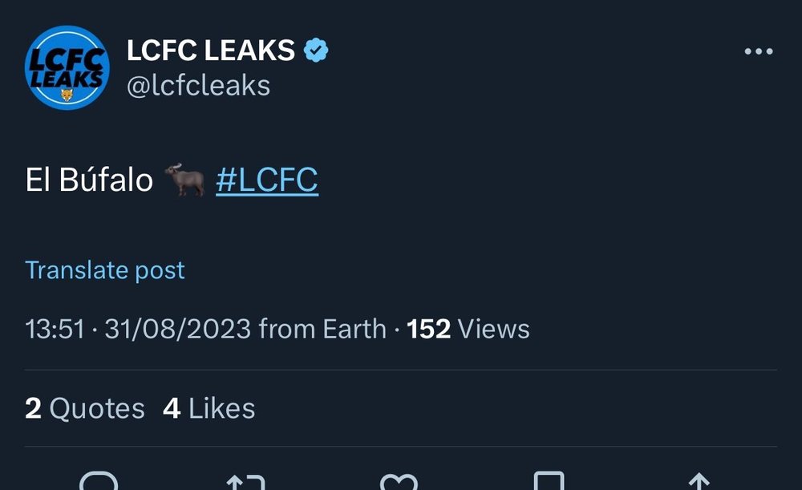Open the 4 Likes list

coord(209,409)
